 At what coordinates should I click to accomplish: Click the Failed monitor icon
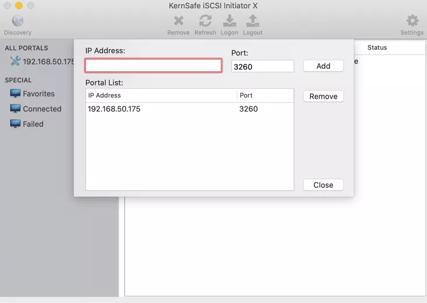pyautogui.click(x=15, y=124)
